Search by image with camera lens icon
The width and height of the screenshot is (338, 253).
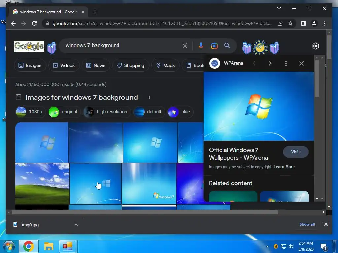point(214,46)
